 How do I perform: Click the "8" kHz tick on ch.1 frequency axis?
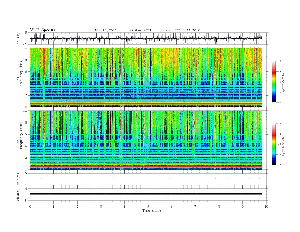(x=27, y=60)
